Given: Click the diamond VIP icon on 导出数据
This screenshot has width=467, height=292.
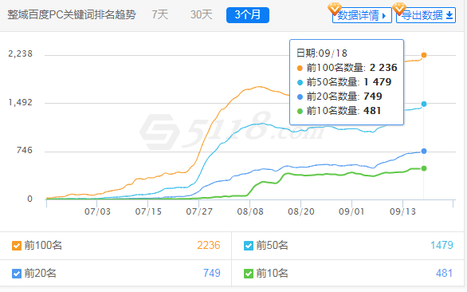Looking at the screenshot, I should pyautogui.click(x=399, y=9).
